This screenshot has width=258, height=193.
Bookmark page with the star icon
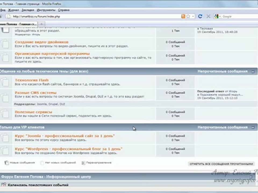[x=188, y=16]
